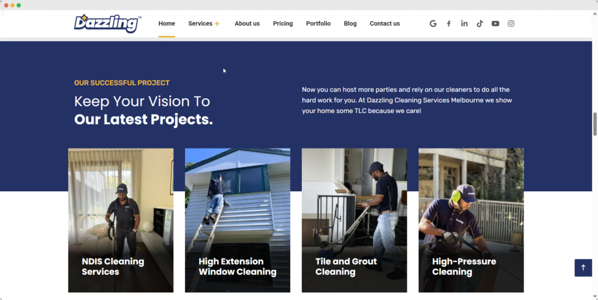598x300 pixels.
Task: Click the Dazzling logo
Action: (x=107, y=23)
